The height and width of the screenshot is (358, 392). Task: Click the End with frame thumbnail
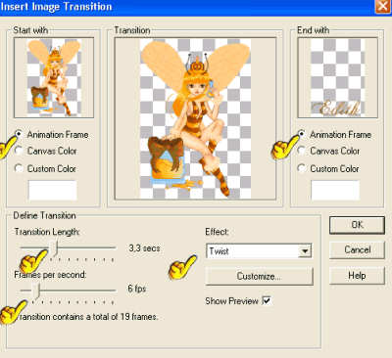point(338,77)
